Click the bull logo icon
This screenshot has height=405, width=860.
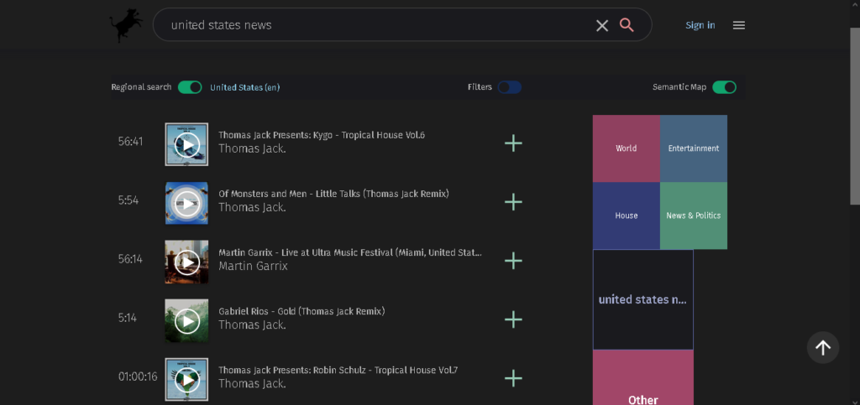pyautogui.click(x=126, y=24)
